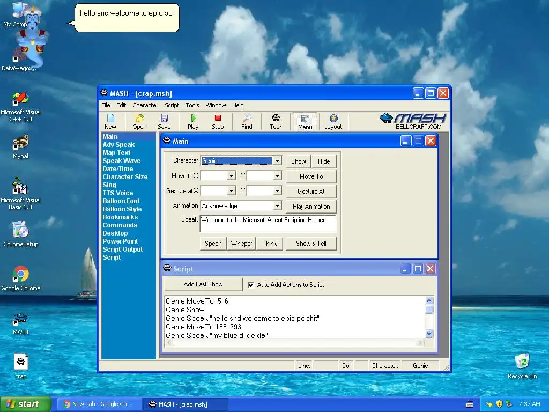
Task: Expand the Animation dropdown
Action: [x=277, y=206]
